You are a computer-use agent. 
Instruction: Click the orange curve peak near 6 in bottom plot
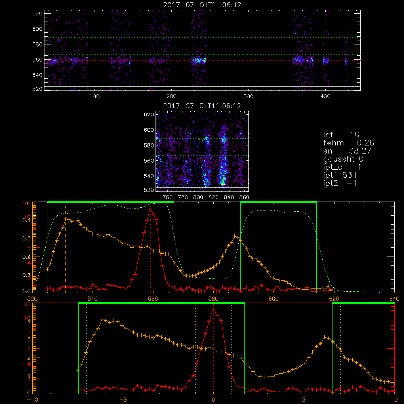click(325, 337)
